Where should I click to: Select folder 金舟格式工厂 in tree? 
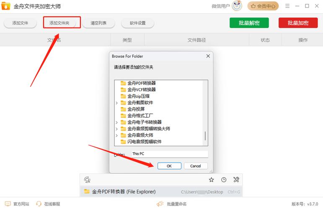pyautogui.click(x=140, y=116)
